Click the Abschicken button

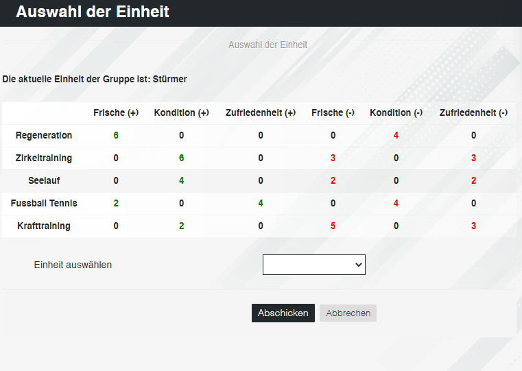tap(283, 313)
